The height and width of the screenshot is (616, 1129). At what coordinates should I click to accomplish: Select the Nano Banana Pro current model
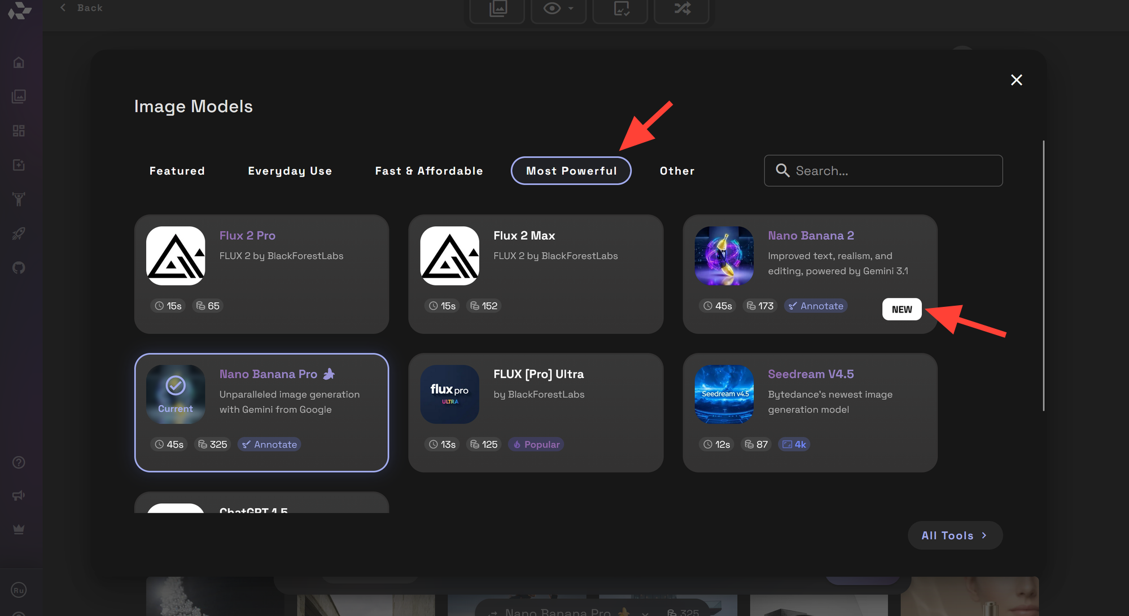click(x=261, y=412)
